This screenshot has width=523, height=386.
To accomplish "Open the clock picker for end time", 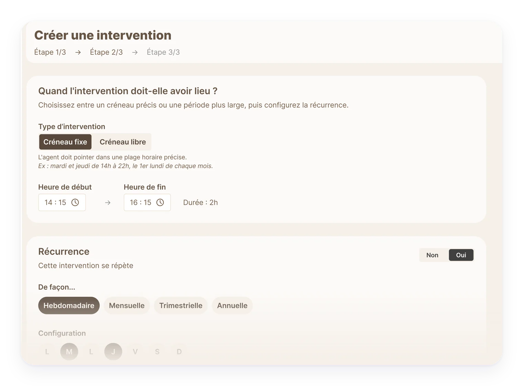I will click(x=160, y=202).
